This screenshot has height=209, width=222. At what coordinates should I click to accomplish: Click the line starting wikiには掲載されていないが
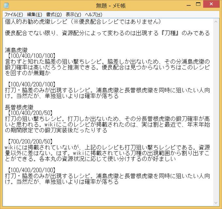point(107,147)
